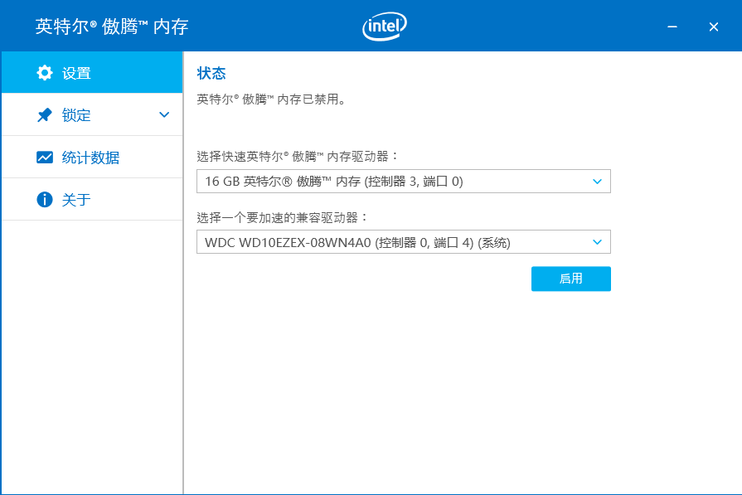Select the 设置 menu item

pyautogui.click(x=76, y=73)
